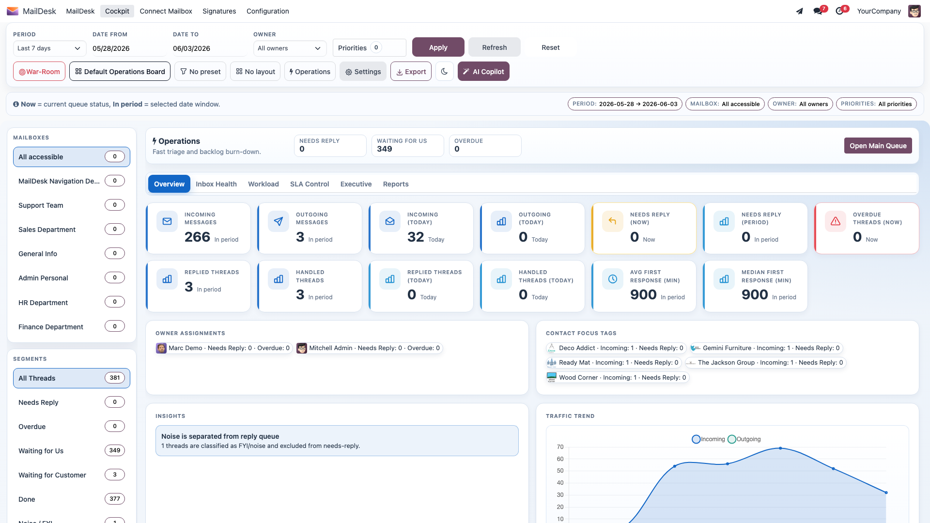Click the Needs Reply (Period) chart icon

[x=724, y=221]
